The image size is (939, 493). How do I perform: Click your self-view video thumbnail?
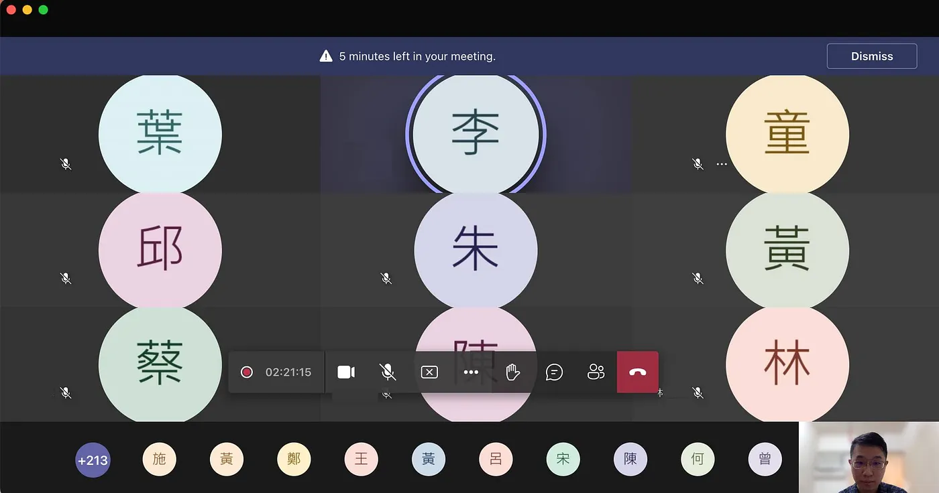(869, 457)
